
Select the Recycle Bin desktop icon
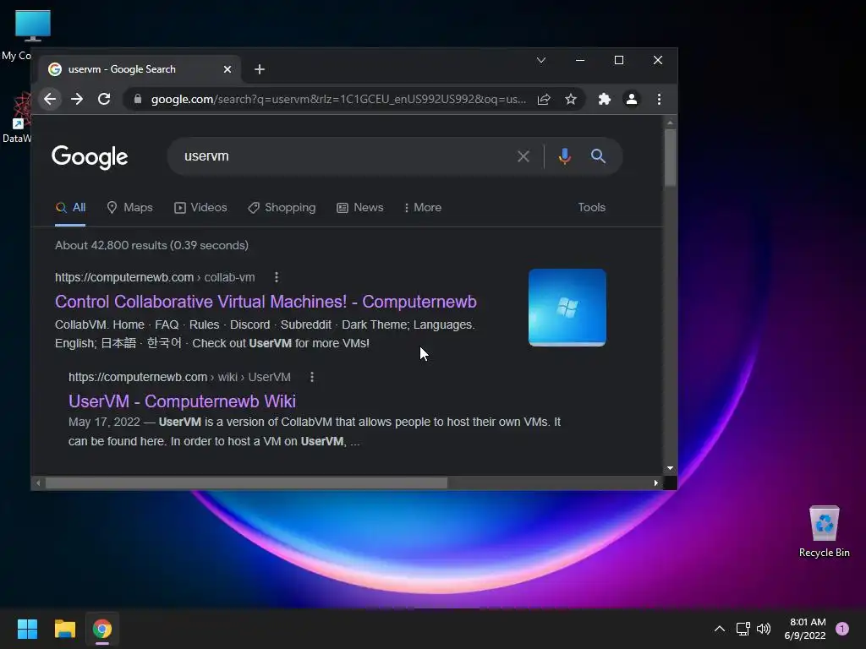click(x=824, y=531)
